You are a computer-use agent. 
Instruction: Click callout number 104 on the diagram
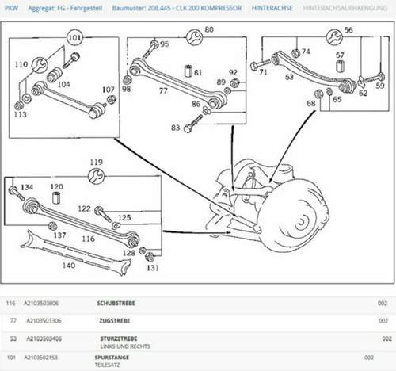64,84
